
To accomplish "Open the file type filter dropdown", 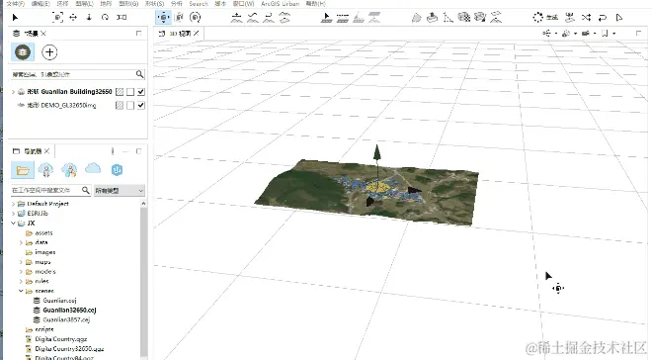I will tap(120, 191).
